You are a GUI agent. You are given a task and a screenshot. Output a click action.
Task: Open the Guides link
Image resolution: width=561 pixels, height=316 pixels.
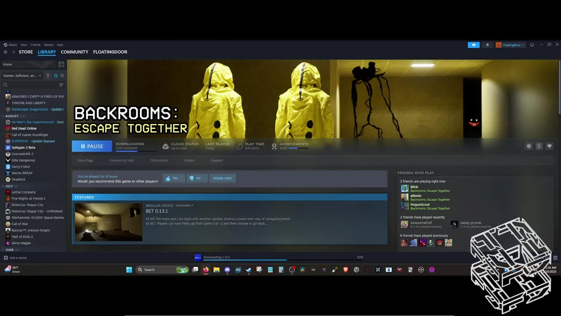click(x=189, y=161)
